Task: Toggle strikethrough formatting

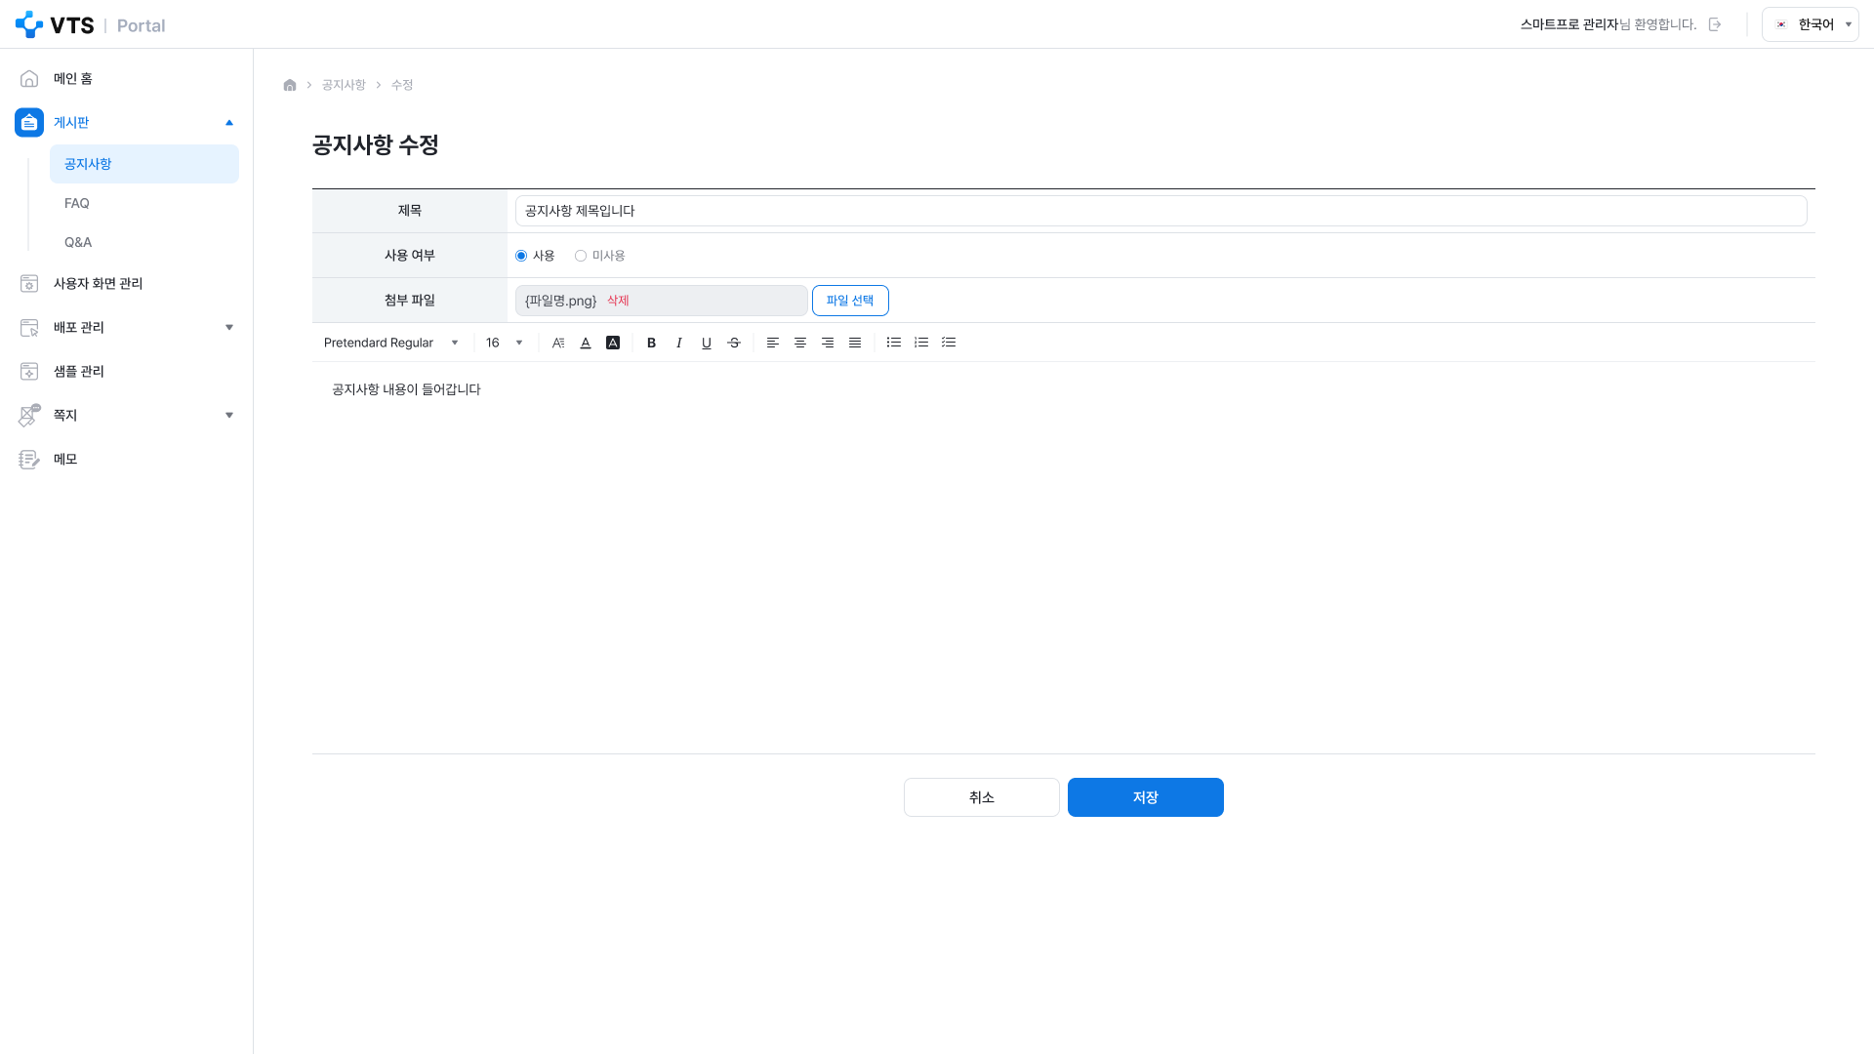Action: click(x=734, y=343)
